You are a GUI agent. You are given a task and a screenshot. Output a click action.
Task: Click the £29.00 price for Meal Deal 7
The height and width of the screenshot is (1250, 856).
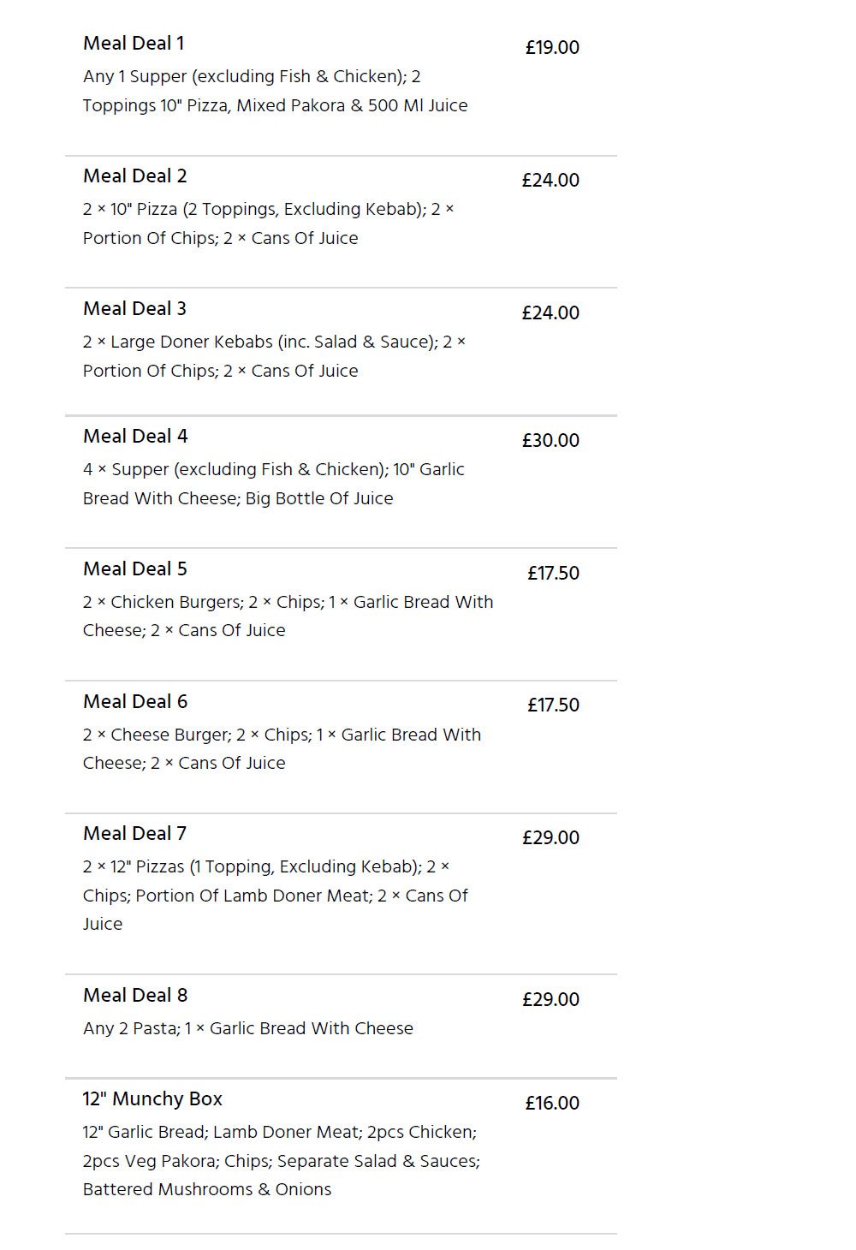coord(550,838)
